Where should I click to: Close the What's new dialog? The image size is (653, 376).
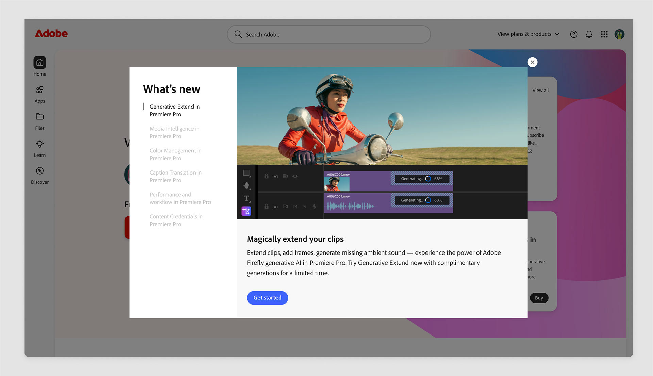coord(532,62)
